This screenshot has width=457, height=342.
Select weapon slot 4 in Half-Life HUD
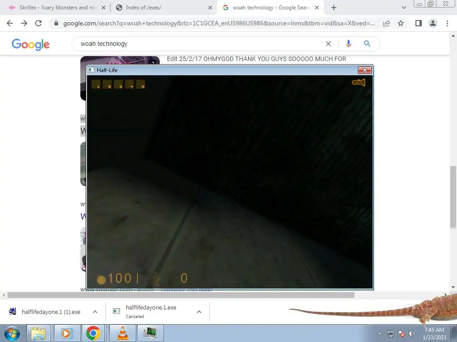(129, 84)
